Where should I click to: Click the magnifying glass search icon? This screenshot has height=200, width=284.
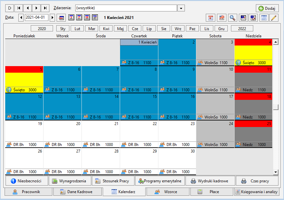click(x=233, y=18)
